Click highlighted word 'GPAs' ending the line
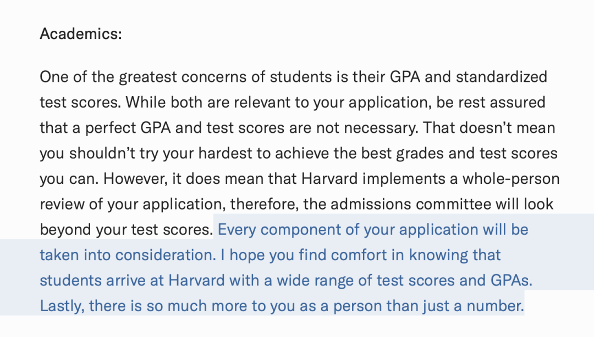Image resolution: width=594 pixels, height=337 pixels. (511, 280)
